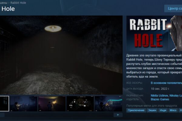The height and width of the screenshot is (121, 182).
Task: Click the Rabbit Hole capsule header image
Action: [x=154, y=33]
